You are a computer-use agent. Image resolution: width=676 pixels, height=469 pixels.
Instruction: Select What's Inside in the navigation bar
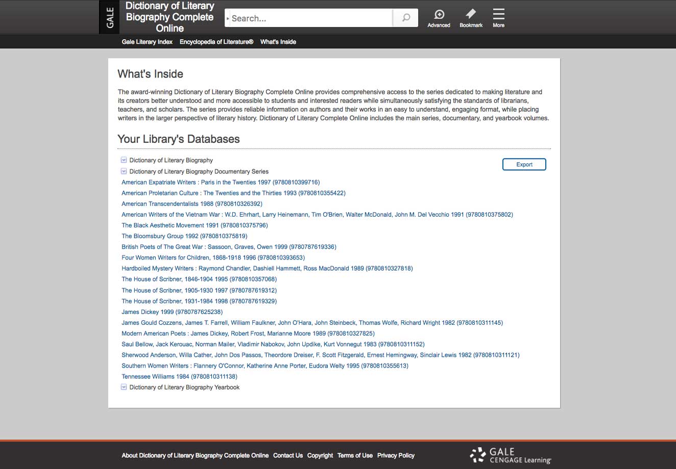pos(278,42)
